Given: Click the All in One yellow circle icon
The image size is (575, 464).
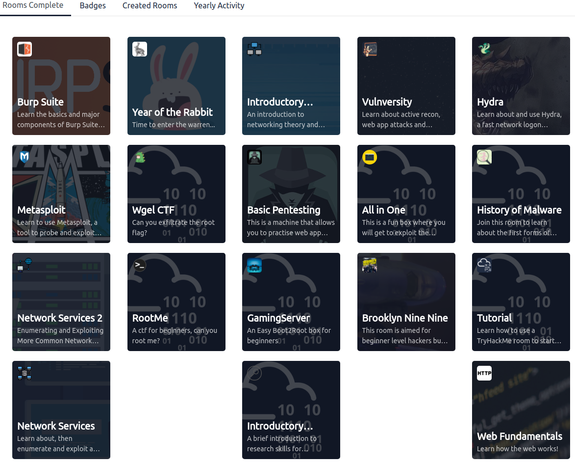Looking at the screenshot, I should point(370,157).
